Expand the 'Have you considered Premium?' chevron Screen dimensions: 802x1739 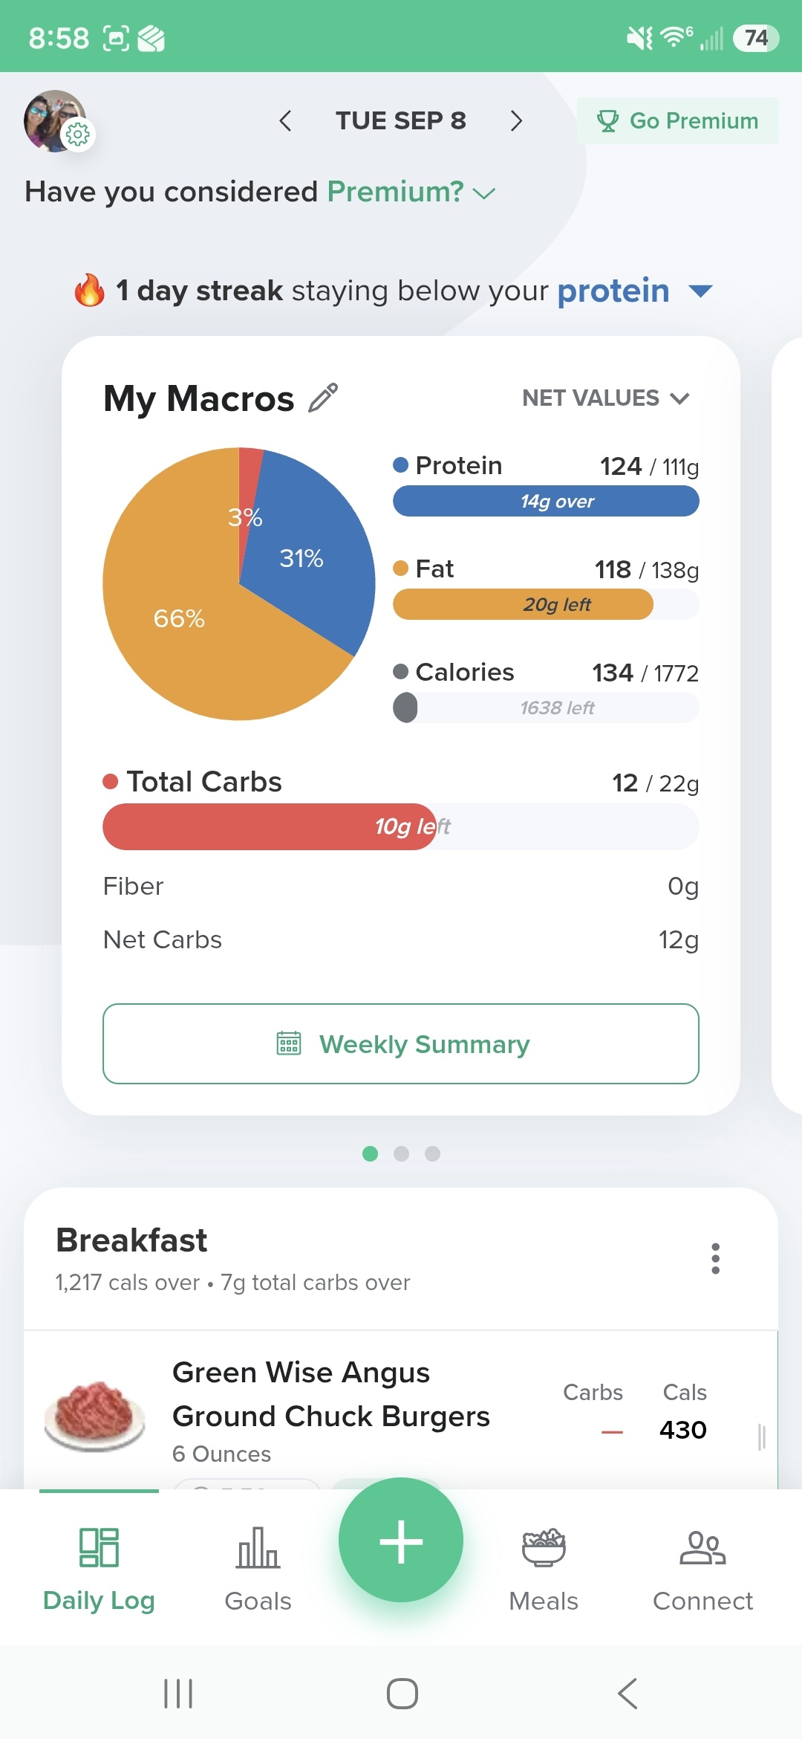[484, 193]
